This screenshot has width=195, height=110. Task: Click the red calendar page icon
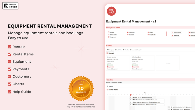point(111,11)
